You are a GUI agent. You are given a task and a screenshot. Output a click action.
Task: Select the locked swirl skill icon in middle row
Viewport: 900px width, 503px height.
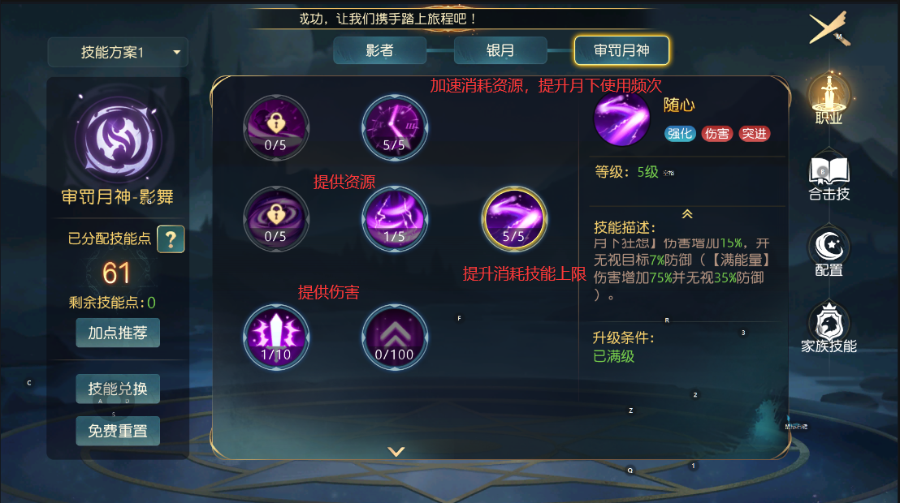tap(276, 218)
